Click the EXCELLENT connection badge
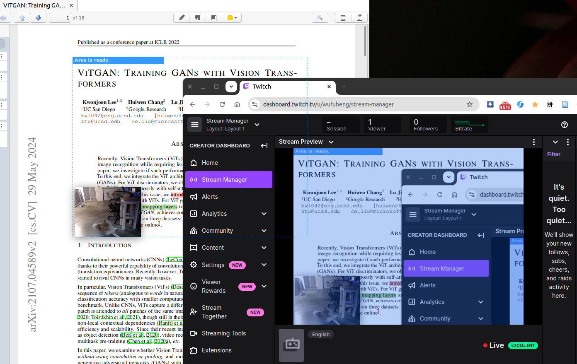 pyautogui.click(x=523, y=345)
